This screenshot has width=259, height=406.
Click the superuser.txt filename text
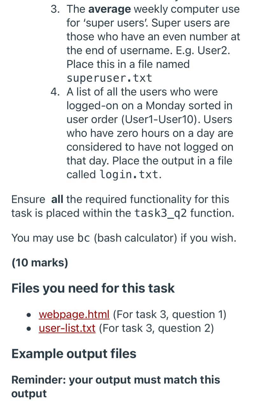tap(109, 78)
